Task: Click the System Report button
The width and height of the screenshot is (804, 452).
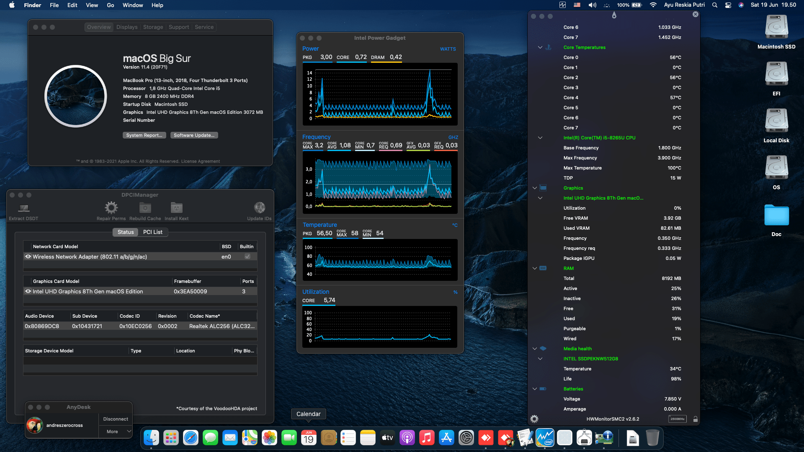Action: pyautogui.click(x=144, y=135)
